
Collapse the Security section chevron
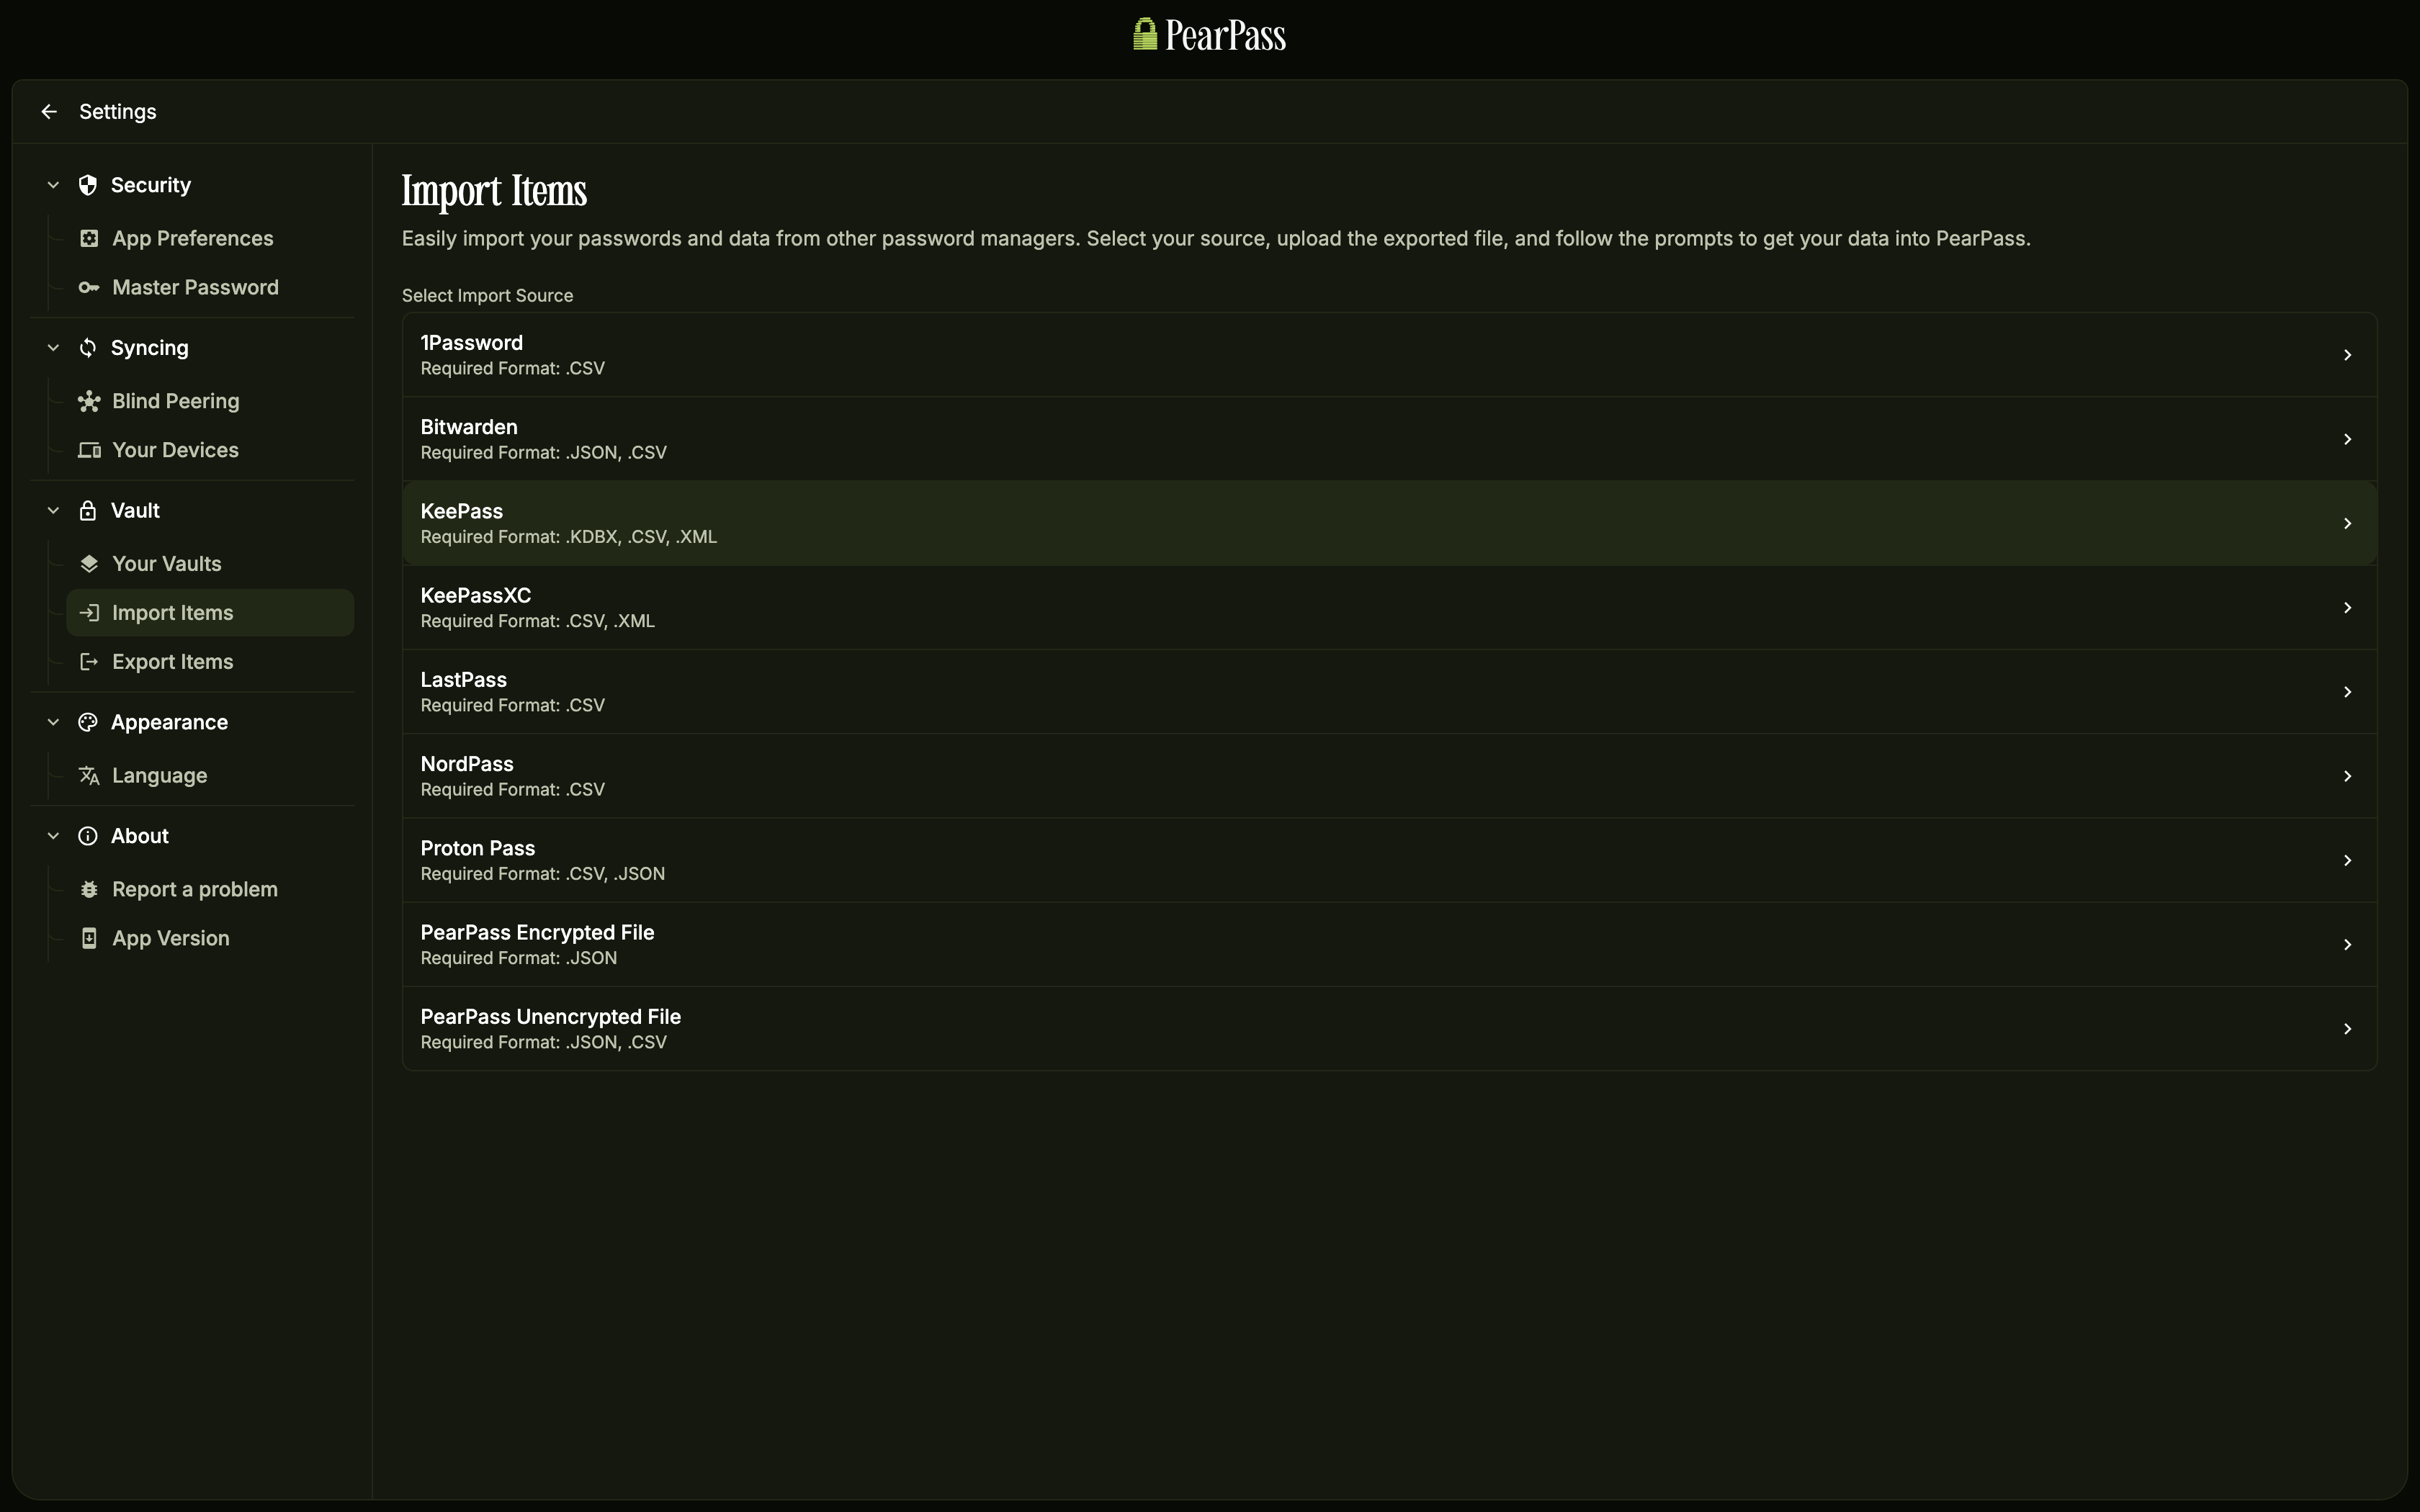click(x=54, y=185)
